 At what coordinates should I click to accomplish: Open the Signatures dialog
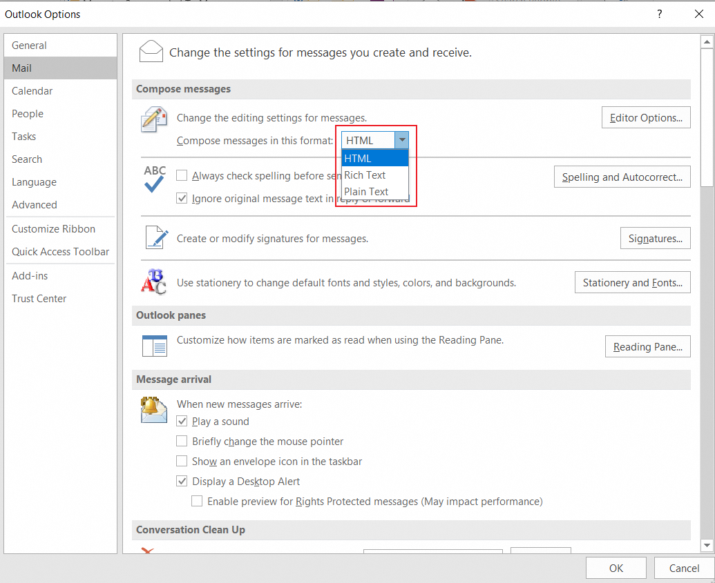pos(656,238)
